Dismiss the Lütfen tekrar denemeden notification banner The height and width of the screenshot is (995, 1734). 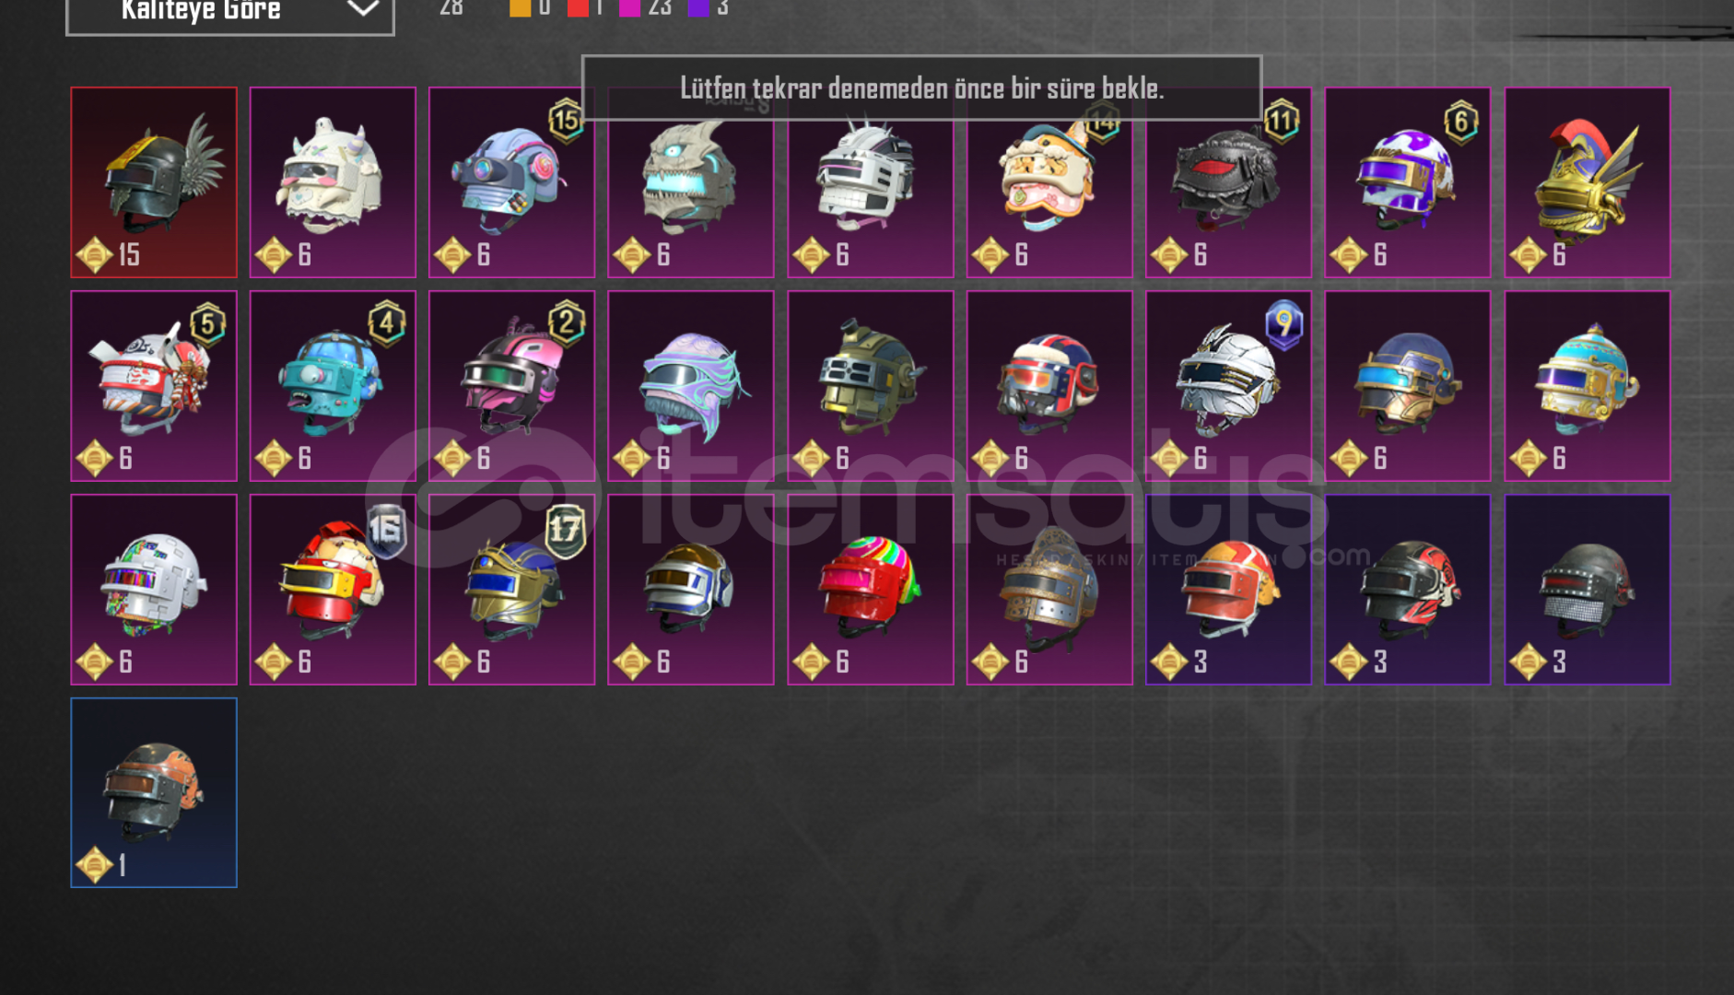(x=921, y=88)
